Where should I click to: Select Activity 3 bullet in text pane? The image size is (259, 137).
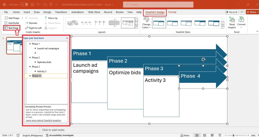[42, 71]
